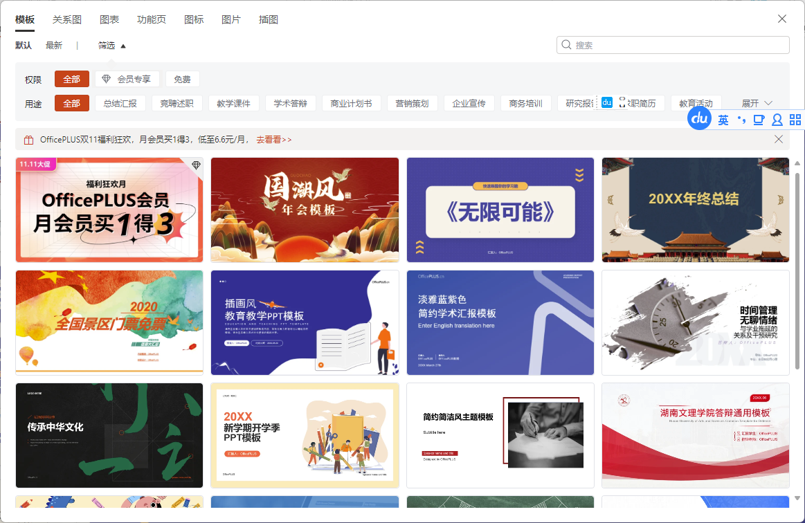Select 20XX新学期开学季PPT模板
The height and width of the screenshot is (523, 805).
pos(305,435)
